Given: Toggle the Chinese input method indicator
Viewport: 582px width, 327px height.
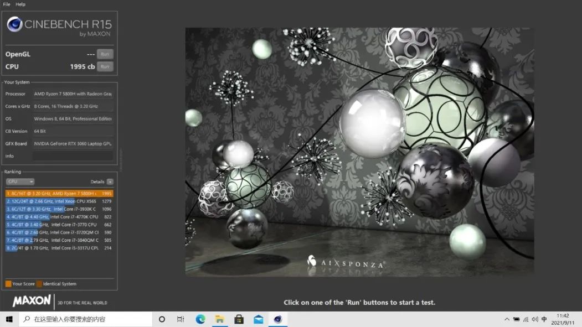Looking at the screenshot, I should [x=544, y=319].
